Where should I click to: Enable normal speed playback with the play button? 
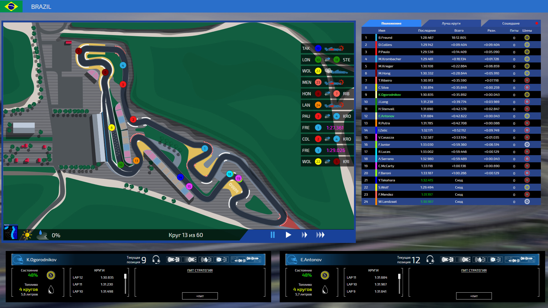point(288,235)
